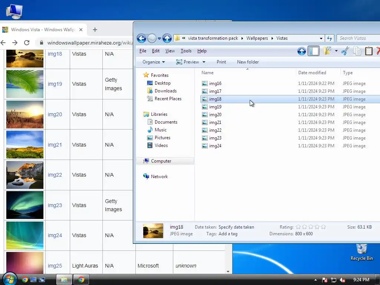Image resolution: width=380 pixels, height=285 pixels.
Task: Click the Forward navigation arrow in Explorer
Action: [x=152, y=38]
